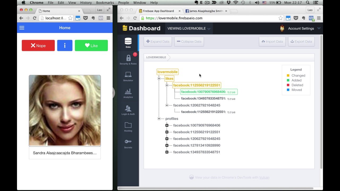Open the hamburger menu in Home app
The image size is (340, 191).
22,28
